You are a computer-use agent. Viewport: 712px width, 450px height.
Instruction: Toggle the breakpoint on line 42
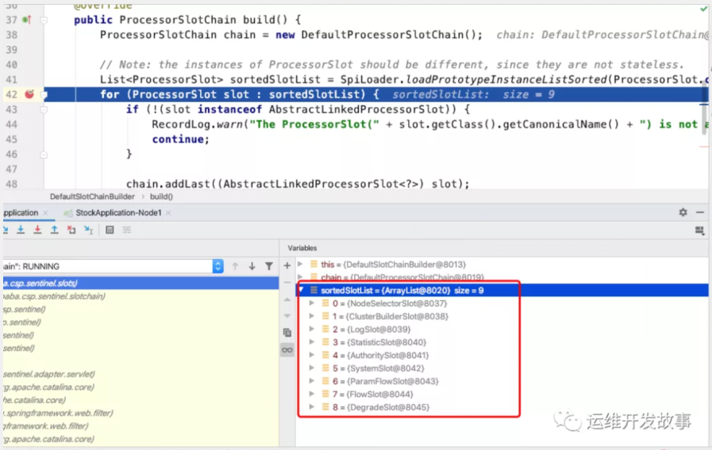[x=29, y=94]
